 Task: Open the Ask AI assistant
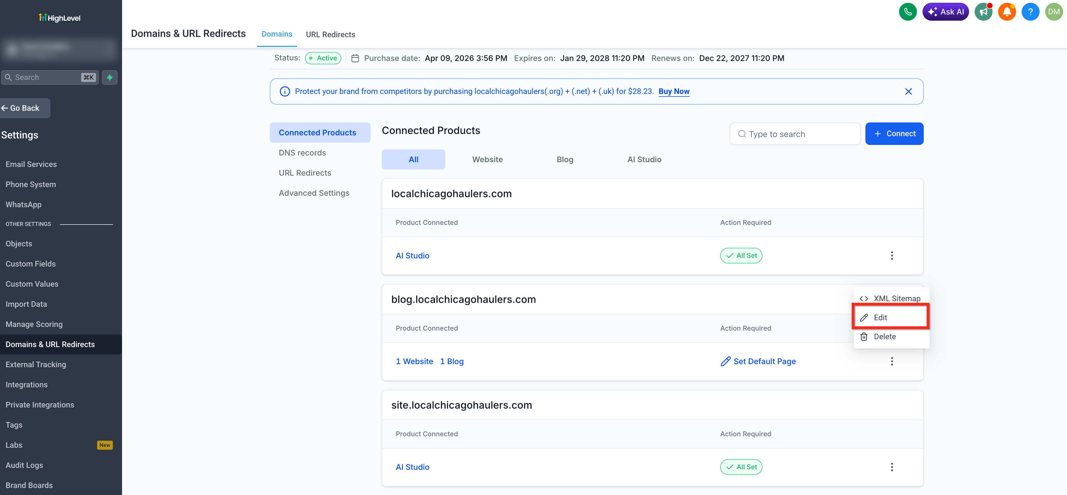click(945, 11)
